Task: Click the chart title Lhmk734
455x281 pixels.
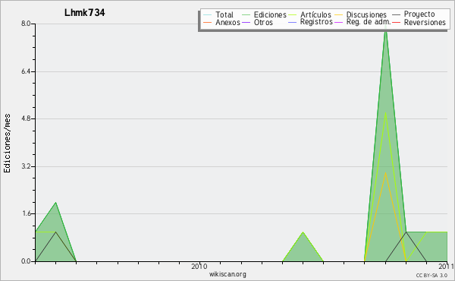Action: click(85, 13)
